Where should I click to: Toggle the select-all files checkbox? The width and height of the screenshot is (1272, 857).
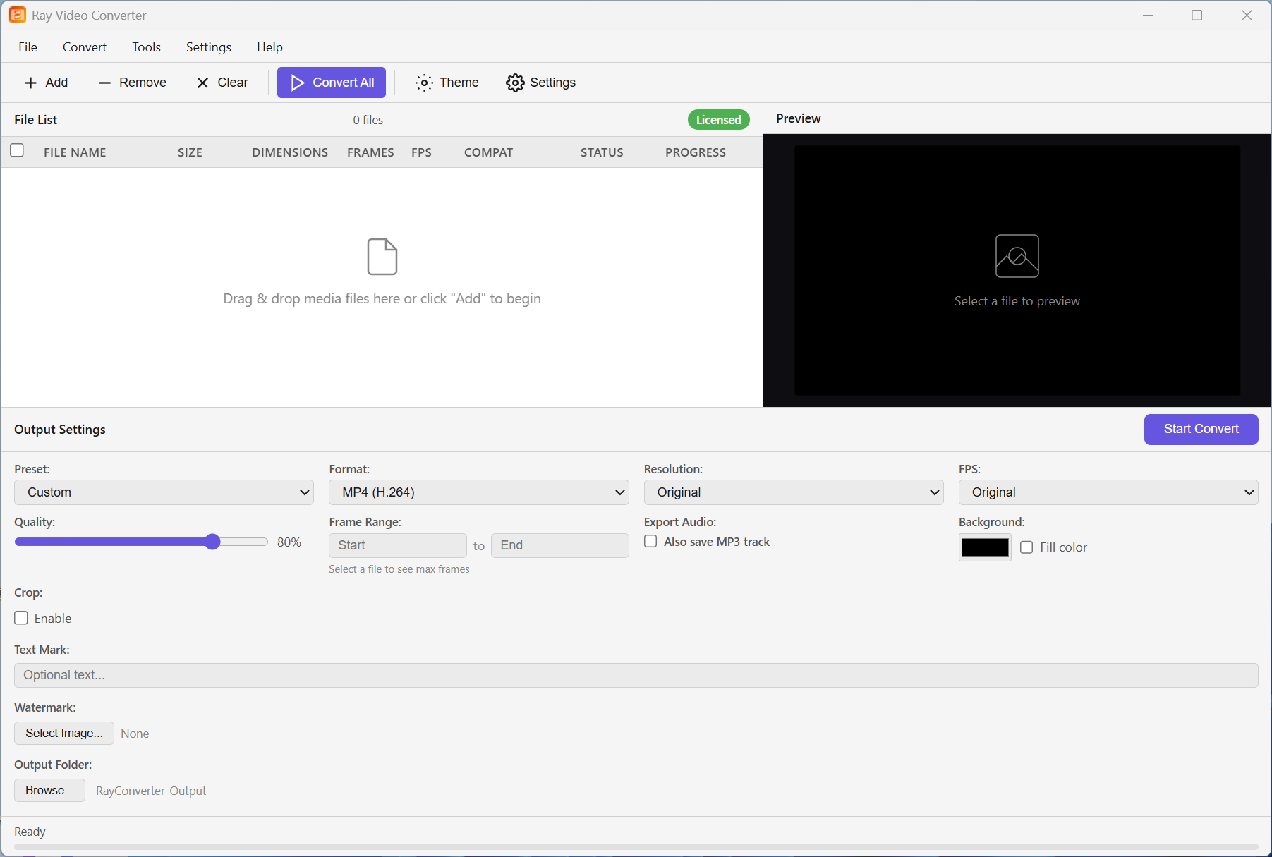click(17, 150)
